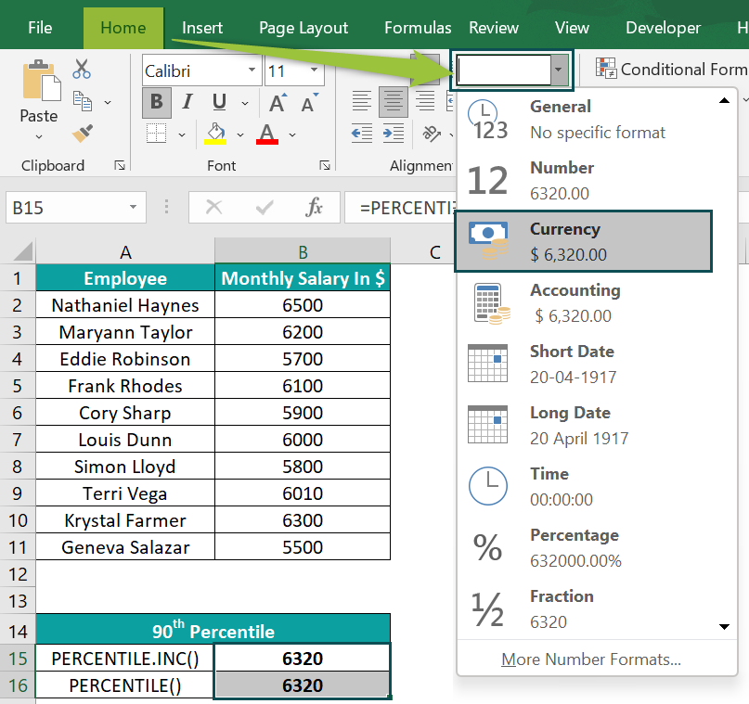Open More Number Formats link
This screenshot has height=704, width=749.
point(591,659)
